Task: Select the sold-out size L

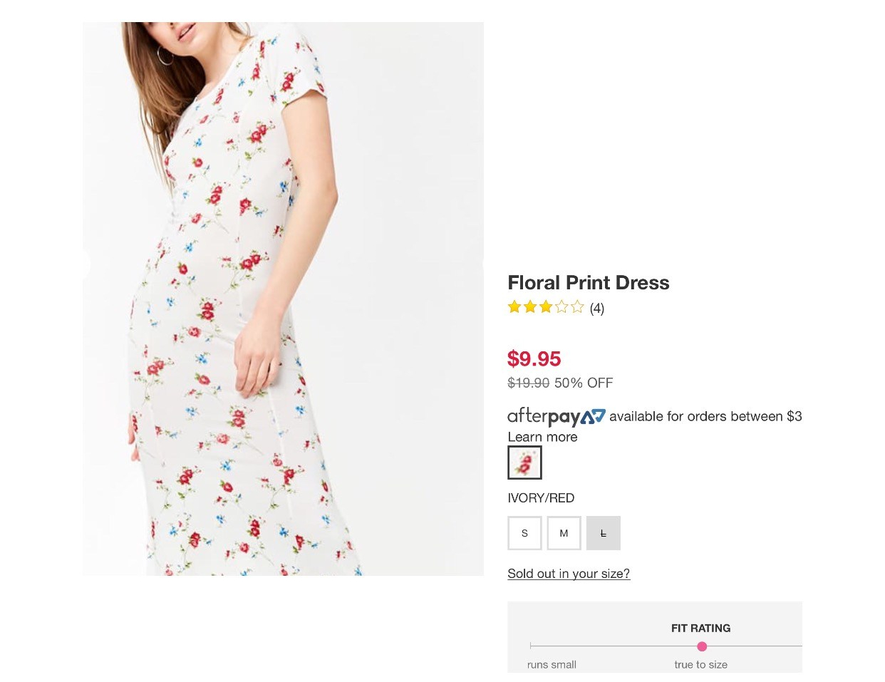Action: pyautogui.click(x=603, y=533)
